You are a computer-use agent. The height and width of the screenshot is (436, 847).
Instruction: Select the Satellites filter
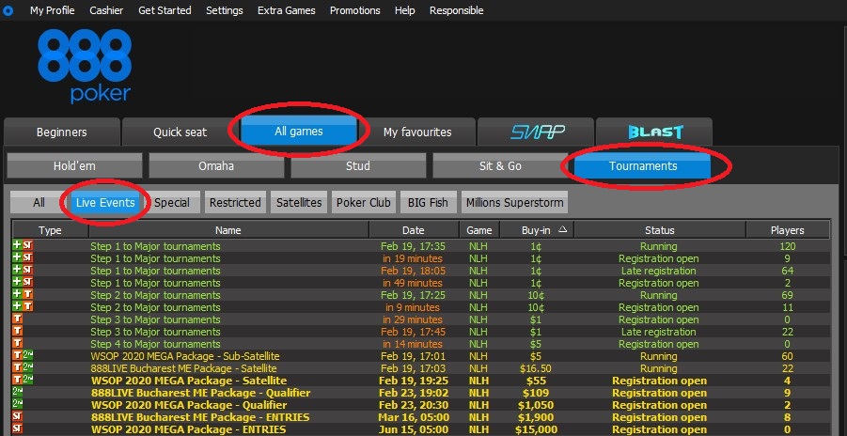pyautogui.click(x=299, y=203)
